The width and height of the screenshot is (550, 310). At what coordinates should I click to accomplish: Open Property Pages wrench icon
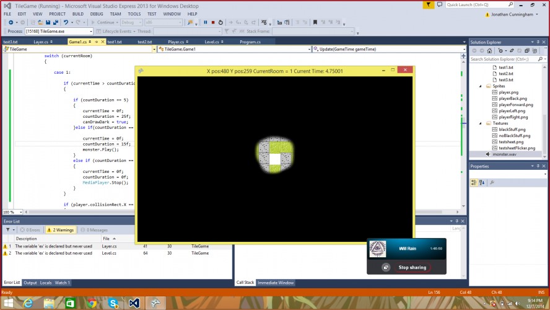coord(492,182)
